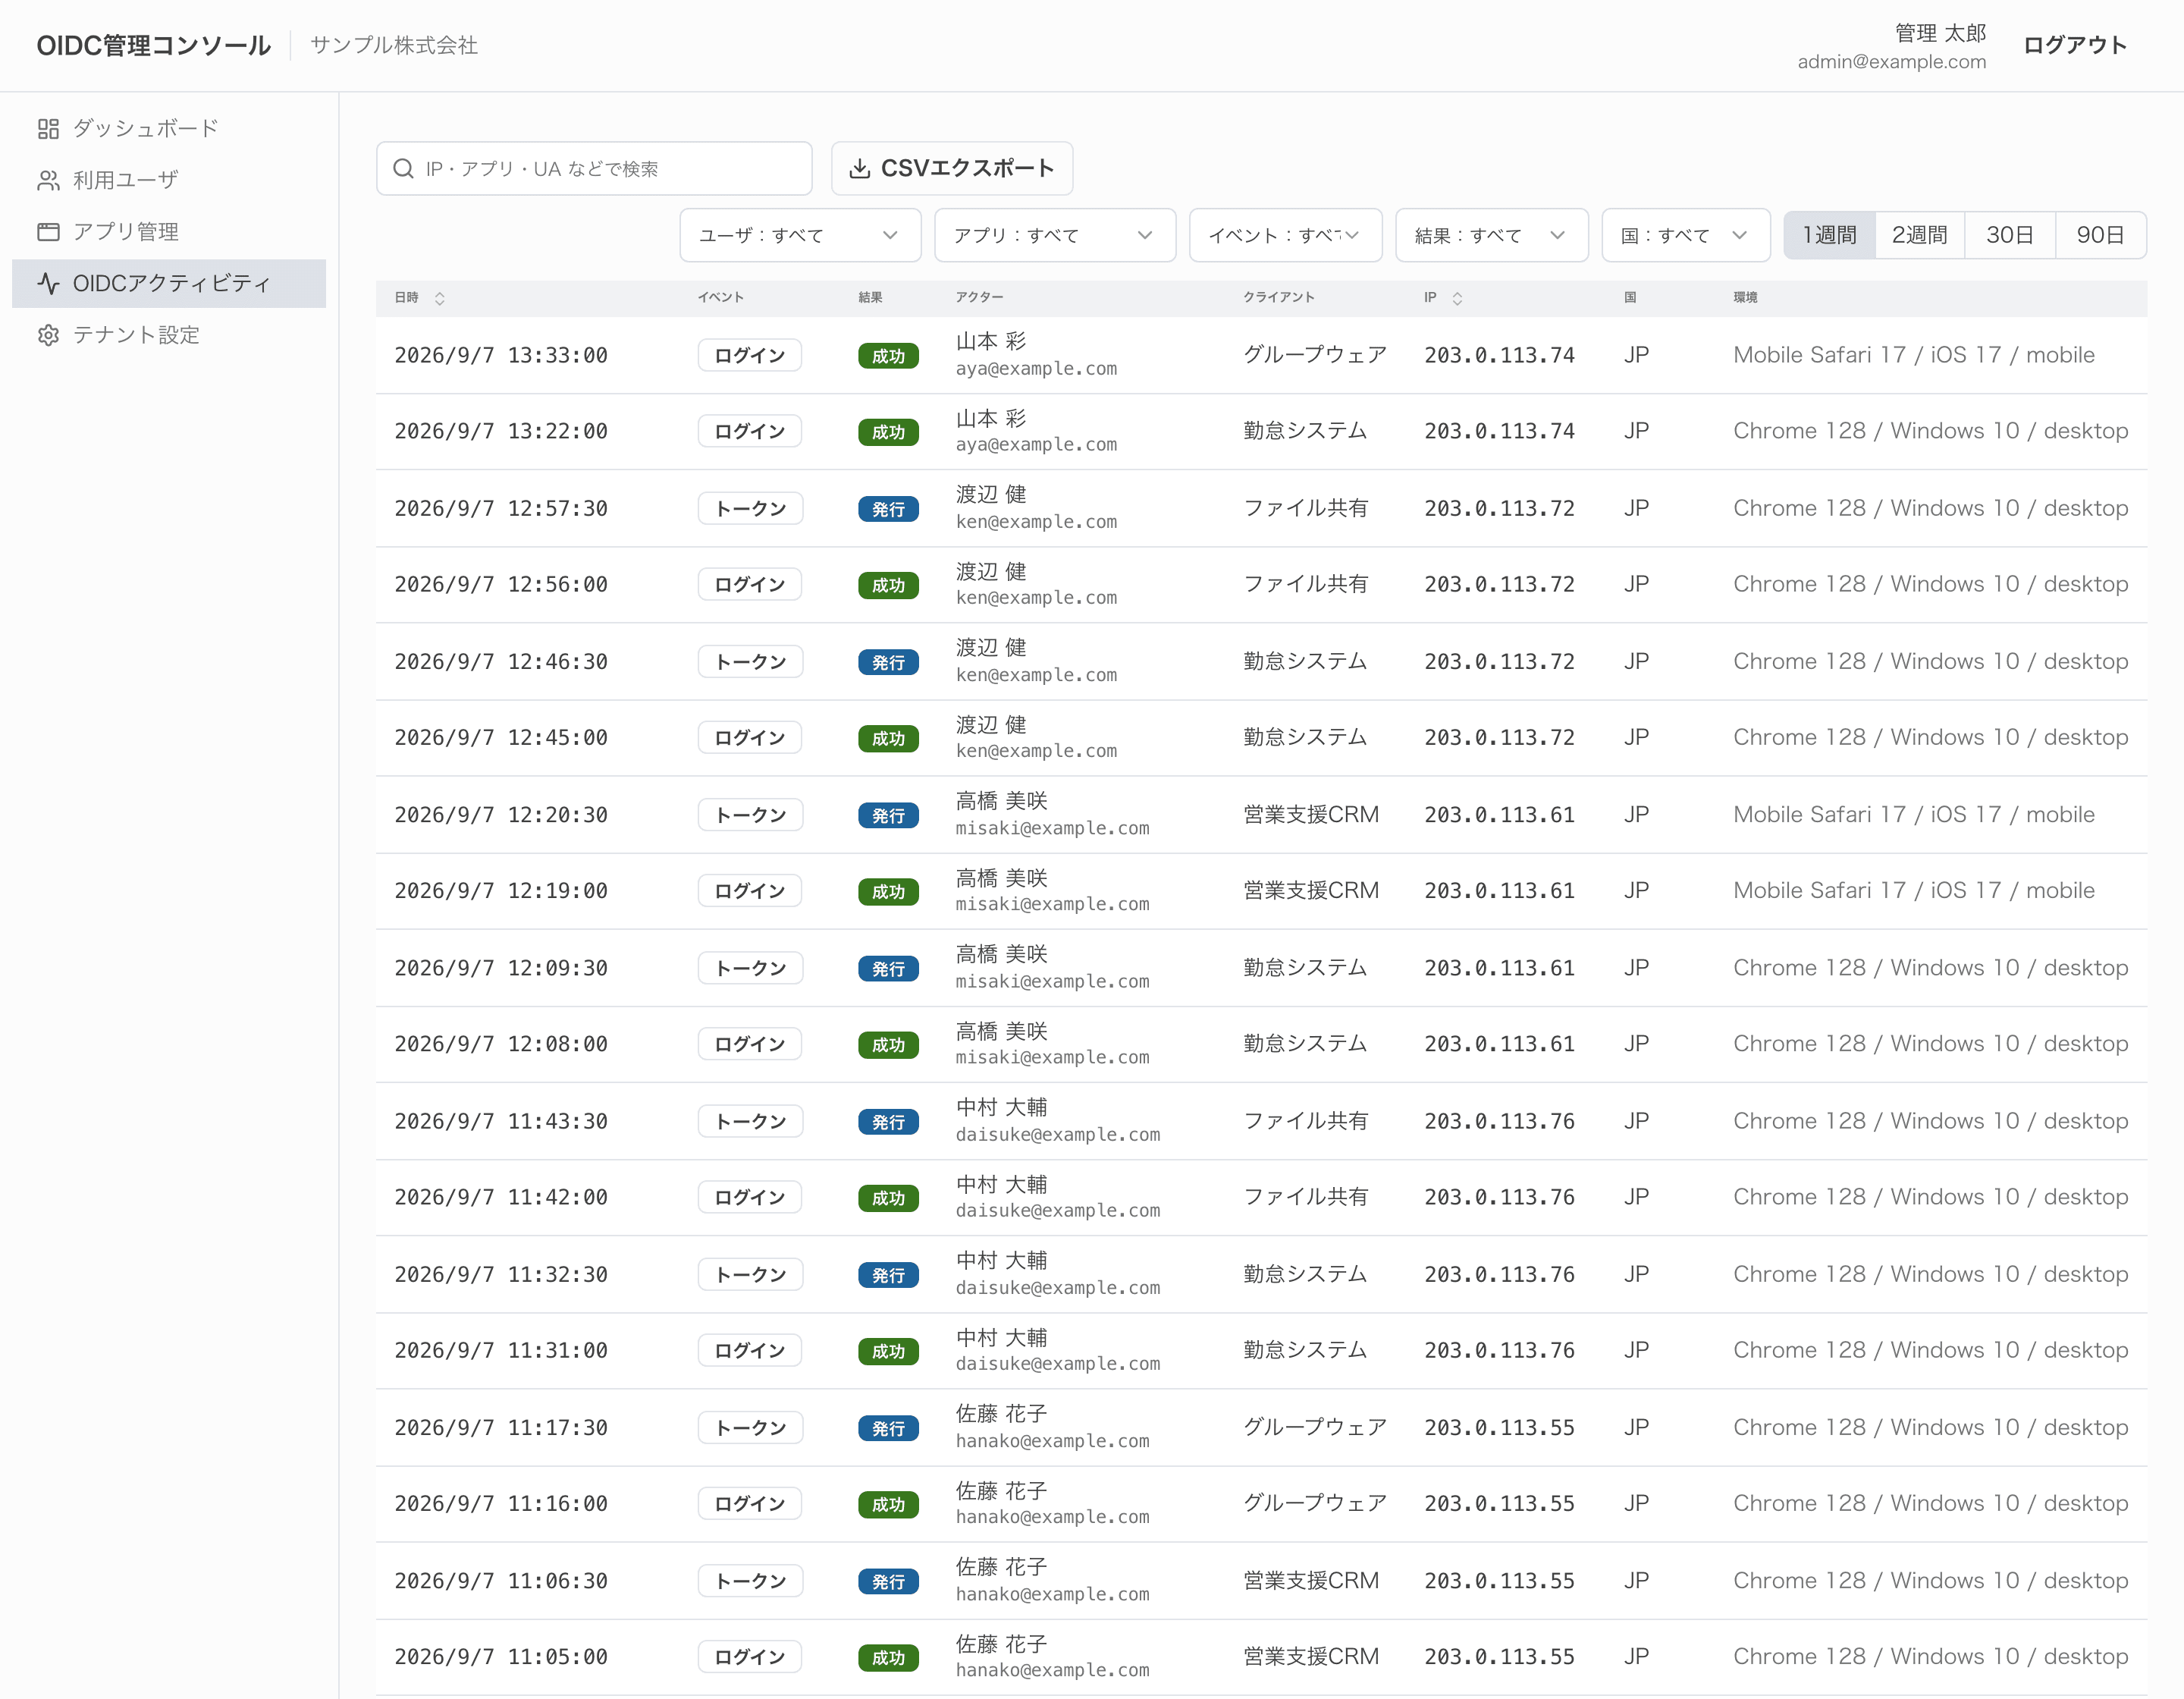Click the テナント設定 gear icon
2184x1699 pixels.
[x=48, y=335]
